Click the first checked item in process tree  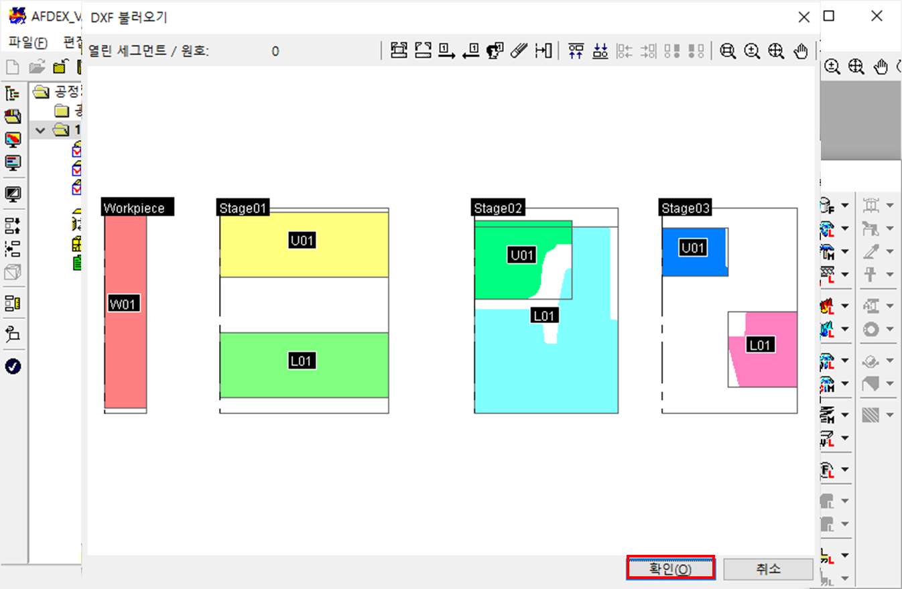76,149
